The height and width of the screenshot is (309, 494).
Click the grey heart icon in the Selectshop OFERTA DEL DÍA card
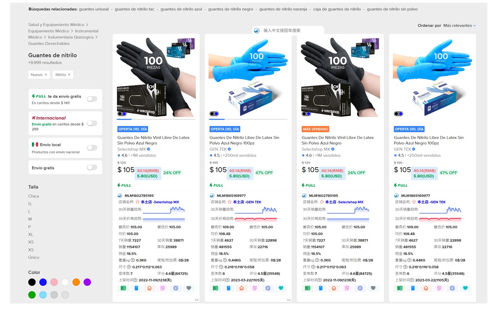pos(189,288)
